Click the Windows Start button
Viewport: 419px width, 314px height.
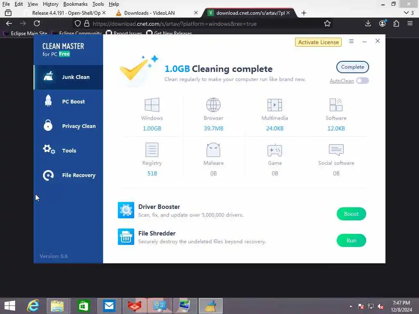coord(10,306)
